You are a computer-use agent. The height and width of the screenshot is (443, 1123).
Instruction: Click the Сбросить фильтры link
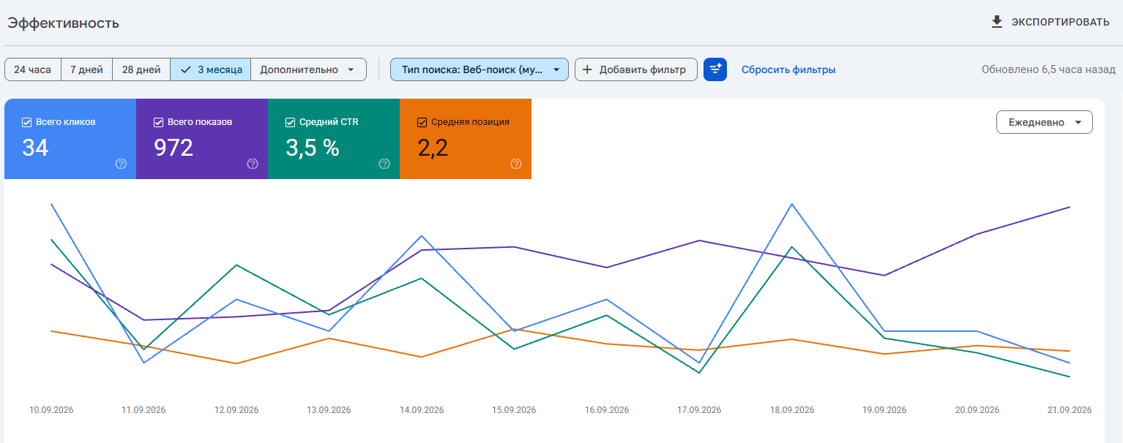(788, 69)
